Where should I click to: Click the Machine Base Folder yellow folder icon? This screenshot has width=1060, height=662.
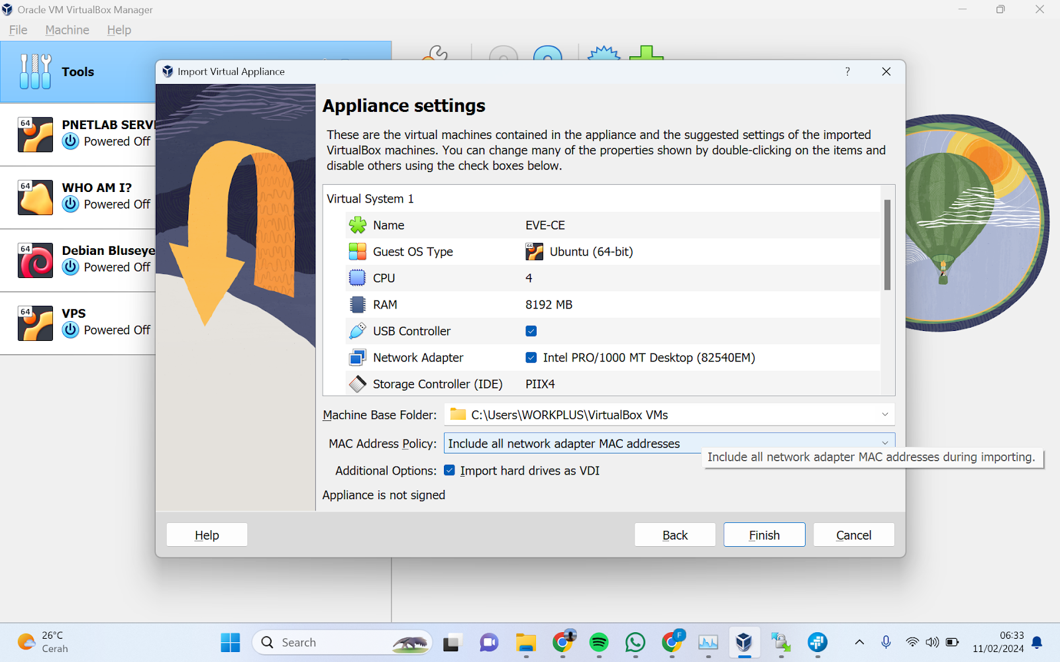click(458, 414)
